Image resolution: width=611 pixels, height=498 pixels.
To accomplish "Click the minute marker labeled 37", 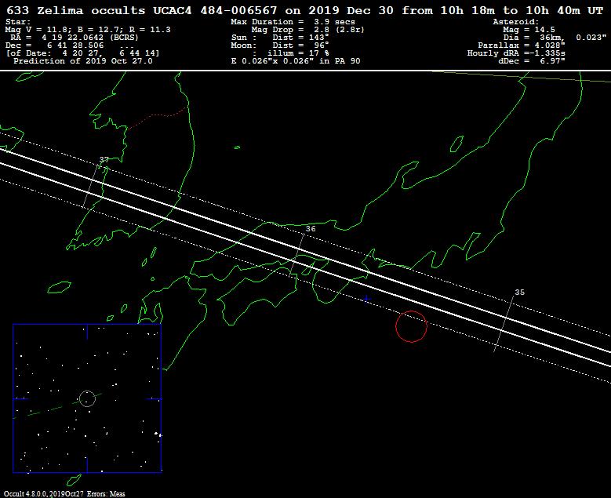I will point(104,160).
